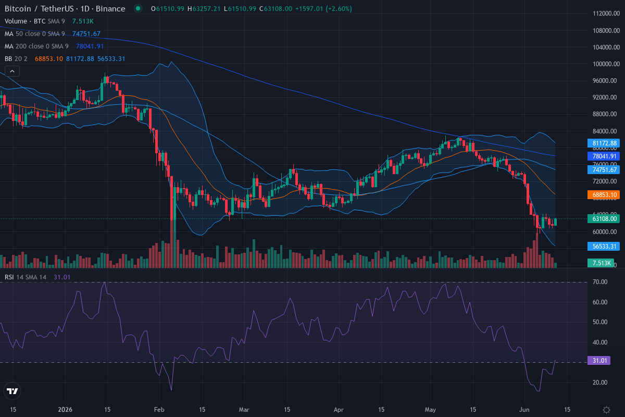
Task: Click the BB lower value 56533.31 in legend
Action: coord(111,58)
